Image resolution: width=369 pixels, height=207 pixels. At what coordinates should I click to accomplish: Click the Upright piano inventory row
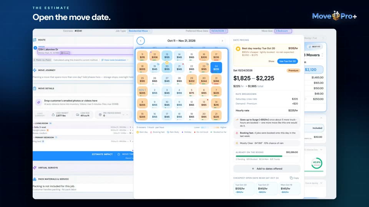[x=83, y=130]
